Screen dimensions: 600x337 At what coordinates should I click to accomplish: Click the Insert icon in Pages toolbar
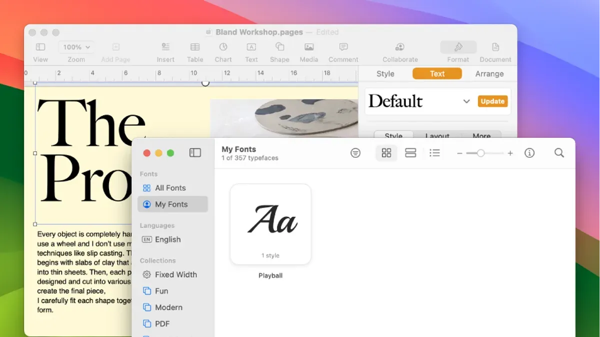pyautogui.click(x=165, y=47)
